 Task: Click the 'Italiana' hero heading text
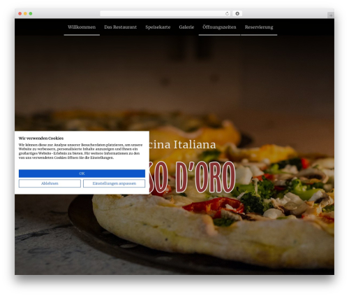click(x=195, y=144)
